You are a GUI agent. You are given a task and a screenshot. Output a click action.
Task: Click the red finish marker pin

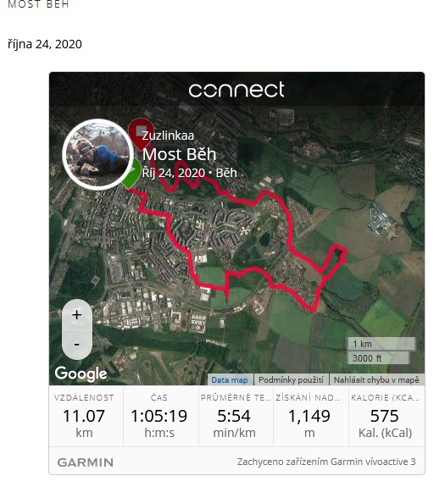pyautogui.click(x=141, y=132)
